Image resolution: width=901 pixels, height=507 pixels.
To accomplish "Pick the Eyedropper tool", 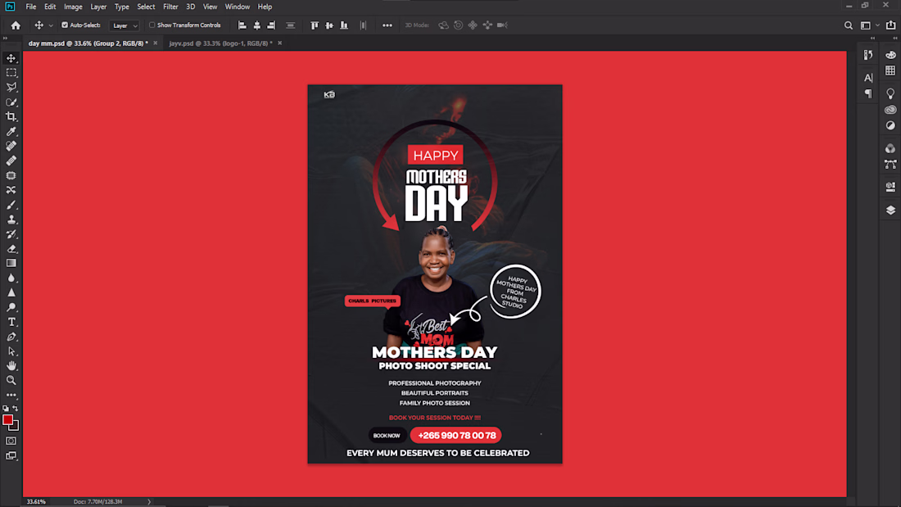I will pos(11,132).
